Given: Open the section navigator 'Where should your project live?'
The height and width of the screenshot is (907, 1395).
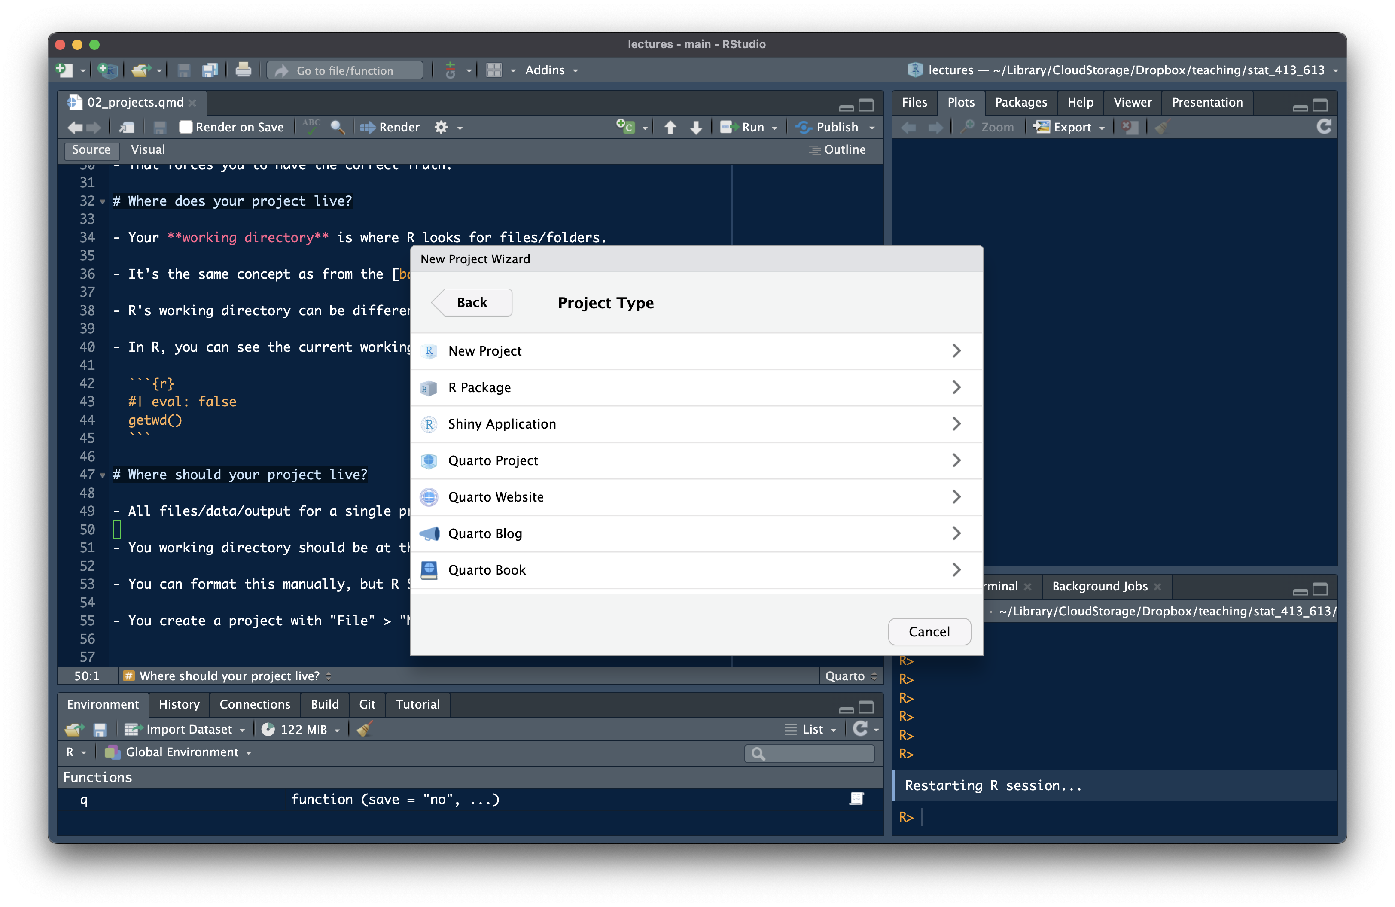Looking at the screenshot, I should pos(228,676).
